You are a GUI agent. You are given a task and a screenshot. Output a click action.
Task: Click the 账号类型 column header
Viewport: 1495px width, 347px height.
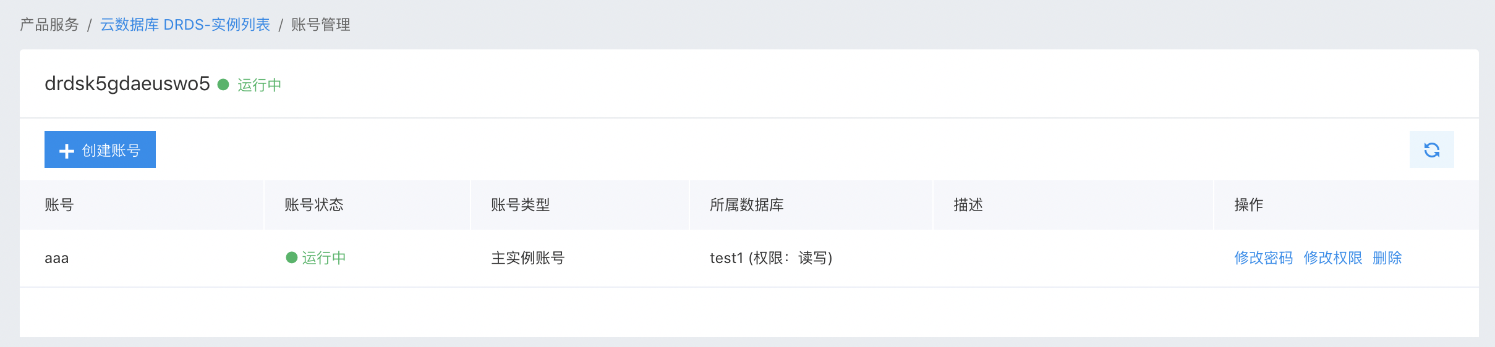click(x=521, y=205)
